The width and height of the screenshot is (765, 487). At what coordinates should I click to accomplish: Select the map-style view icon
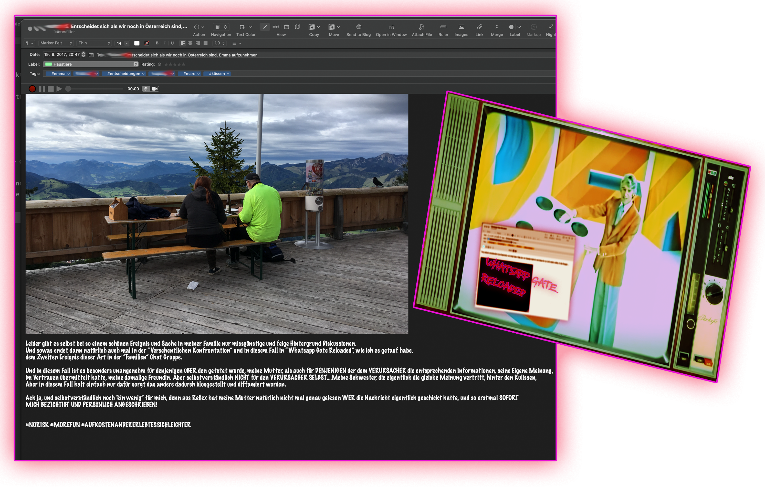(297, 27)
